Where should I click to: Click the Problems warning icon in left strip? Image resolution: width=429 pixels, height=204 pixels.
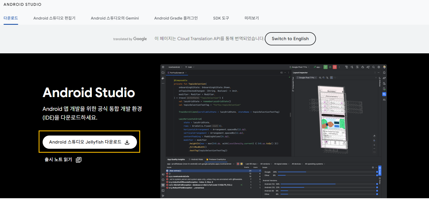(x=163, y=180)
